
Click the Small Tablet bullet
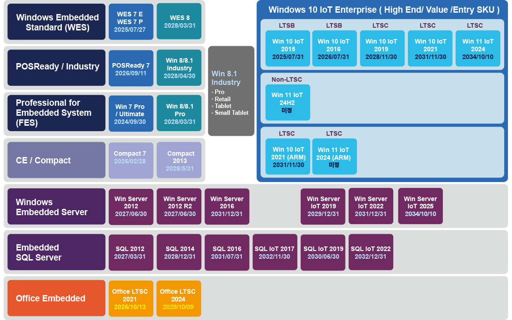tap(231, 113)
